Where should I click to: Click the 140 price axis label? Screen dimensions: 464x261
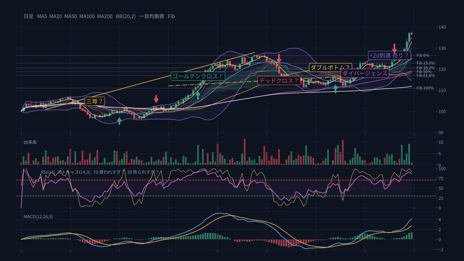[442, 27]
